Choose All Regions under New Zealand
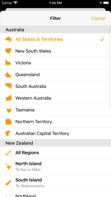Image resolution: width=111 pixels, height=197 pixels. (55, 153)
